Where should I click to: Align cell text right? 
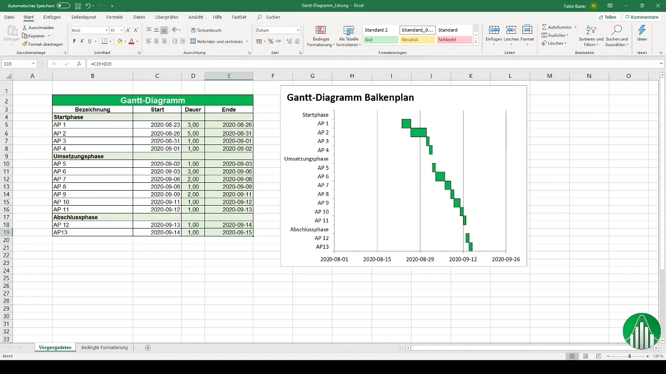point(164,41)
